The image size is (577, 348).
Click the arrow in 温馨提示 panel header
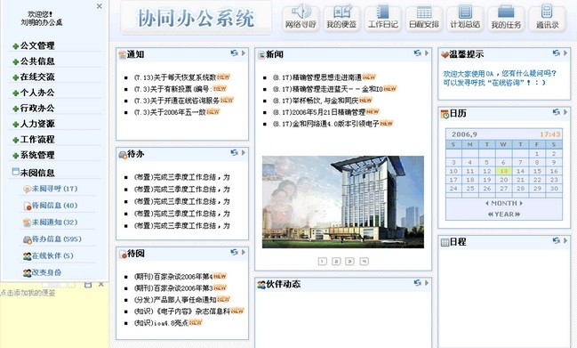(565, 53)
